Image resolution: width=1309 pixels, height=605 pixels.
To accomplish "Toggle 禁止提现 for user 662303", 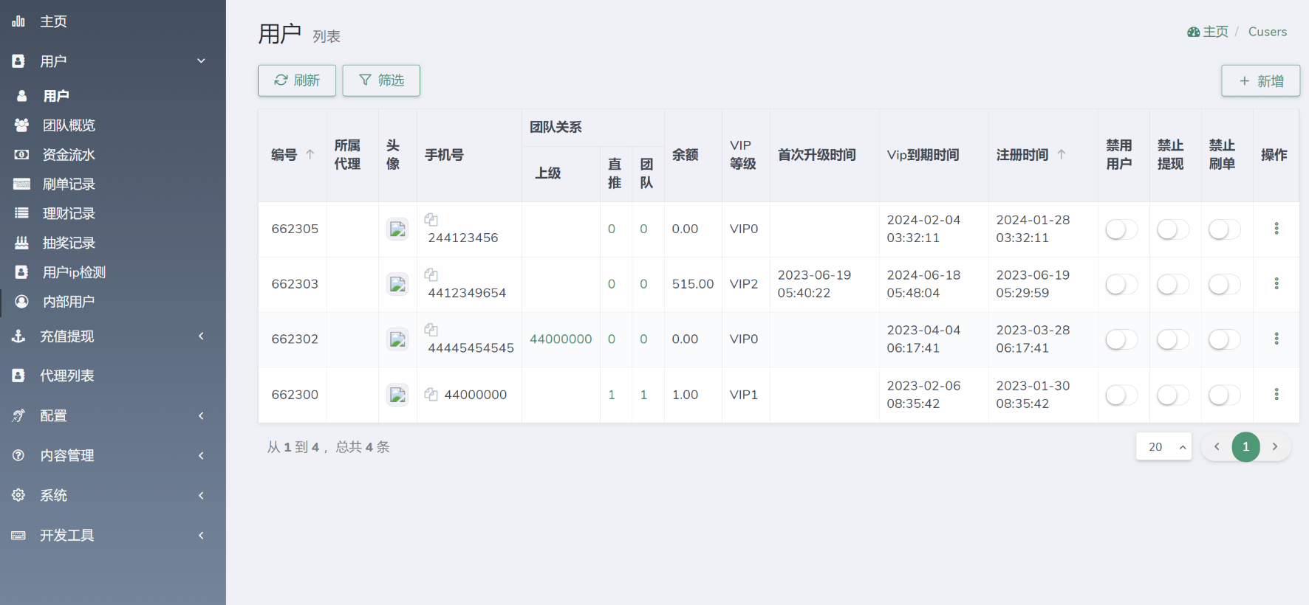I will 1173,284.
